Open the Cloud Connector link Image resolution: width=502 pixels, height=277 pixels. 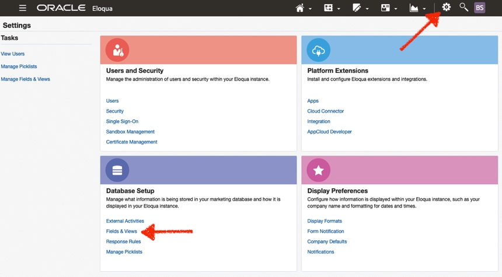[x=325, y=111]
